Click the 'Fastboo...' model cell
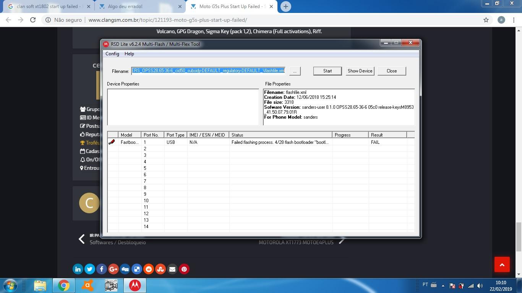The image size is (522, 293). [x=130, y=142]
